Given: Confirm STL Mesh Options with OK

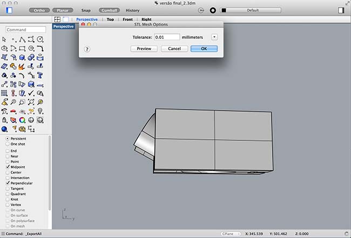Looking at the screenshot, I should 204,49.
